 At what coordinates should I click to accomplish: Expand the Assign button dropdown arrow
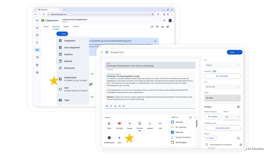[240, 52]
